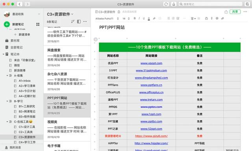Click the 共享 share button
252x151 pixels.
tap(235, 12)
